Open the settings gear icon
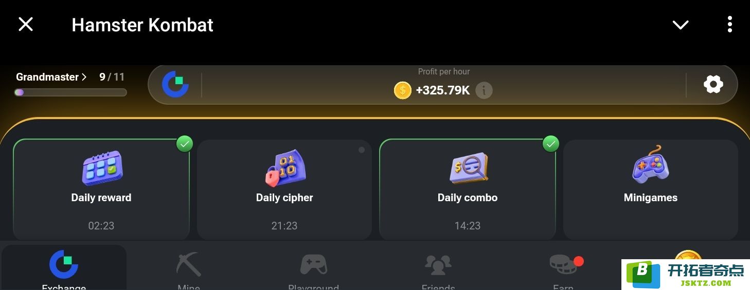The image size is (750, 290). [x=713, y=84]
